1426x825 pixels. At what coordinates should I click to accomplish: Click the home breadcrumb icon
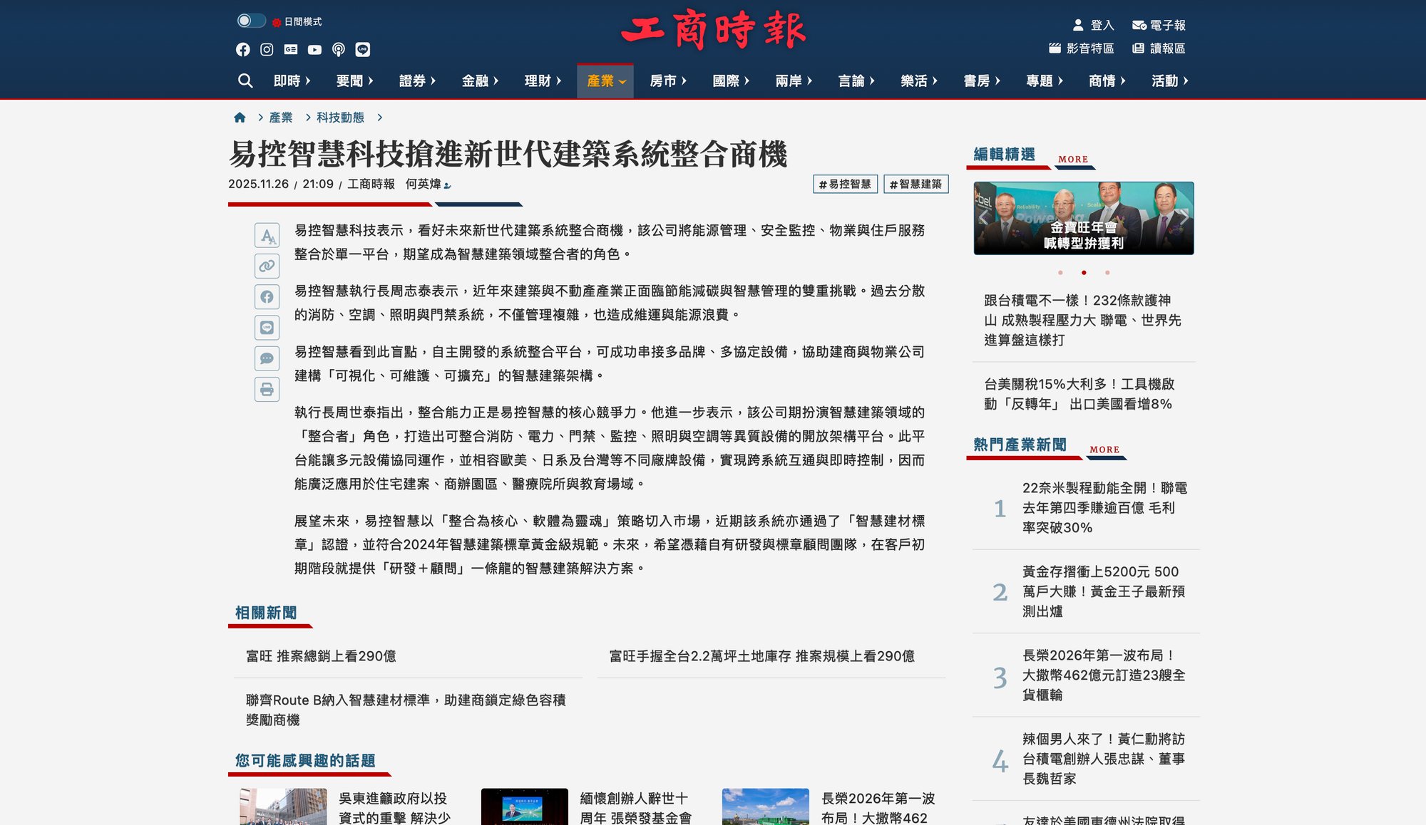click(x=240, y=118)
